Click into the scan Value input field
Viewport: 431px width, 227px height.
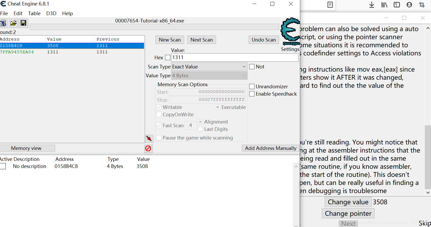coord(235,57)
